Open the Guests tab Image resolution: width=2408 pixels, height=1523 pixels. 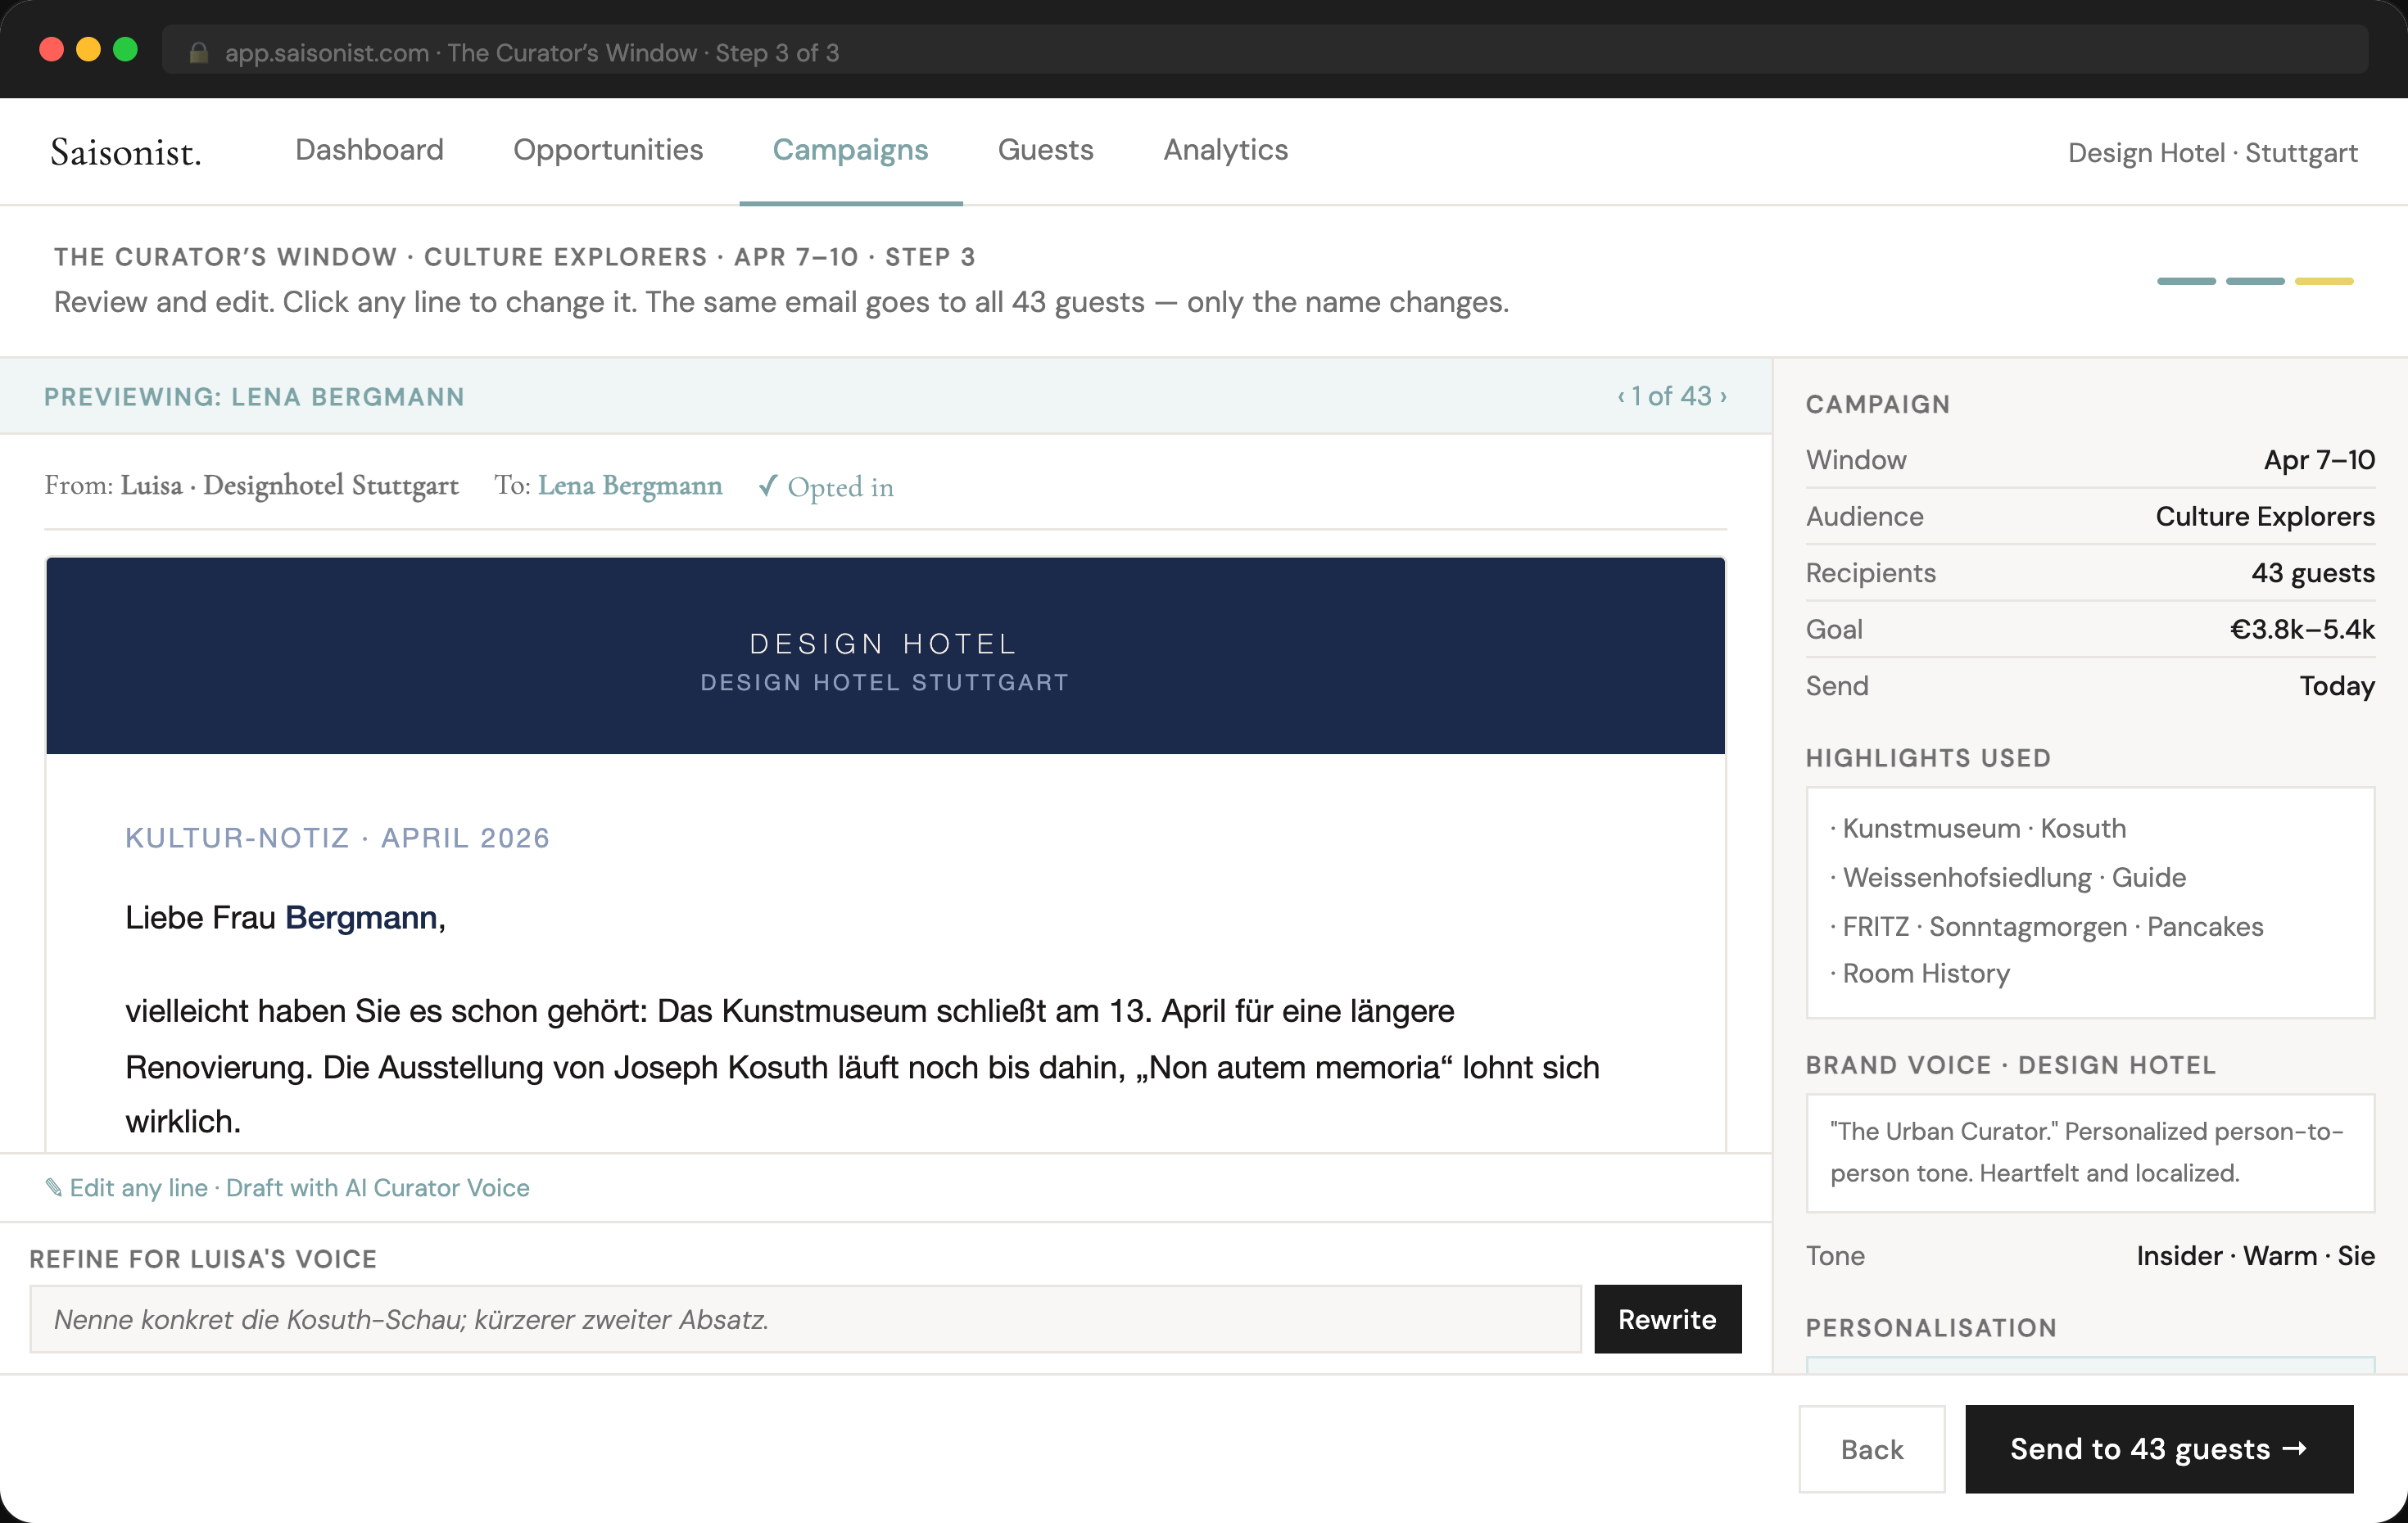click(1045, 150)
